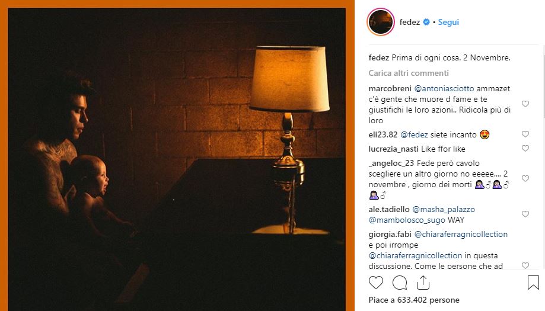This screenshot has height=311, width=545.
Task: Open the comment speech bubble icon
Action: point(400,283)
